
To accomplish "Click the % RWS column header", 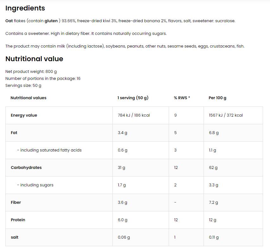I will click(182, 98).
